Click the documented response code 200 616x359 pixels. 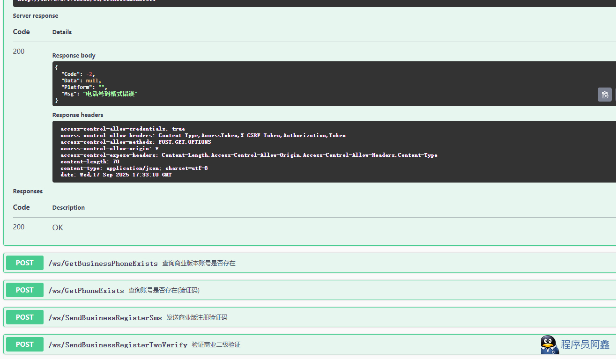[19, 227]
